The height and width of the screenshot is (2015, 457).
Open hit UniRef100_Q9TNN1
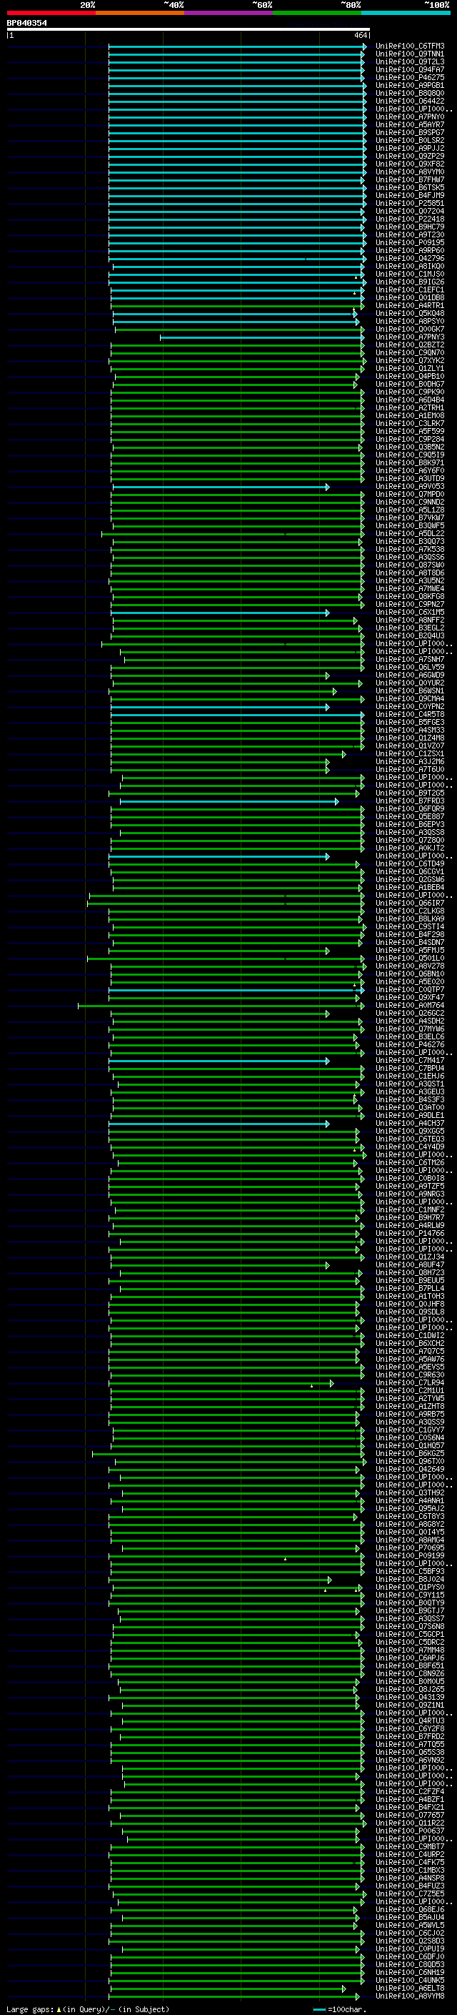tap(409, 54)
